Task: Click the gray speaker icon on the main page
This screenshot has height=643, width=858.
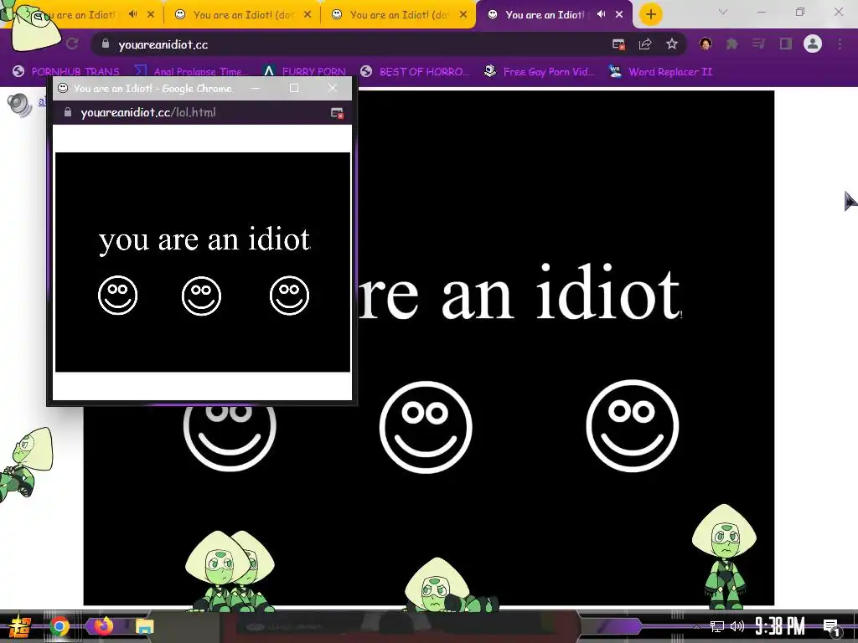Action: (20, 105)
